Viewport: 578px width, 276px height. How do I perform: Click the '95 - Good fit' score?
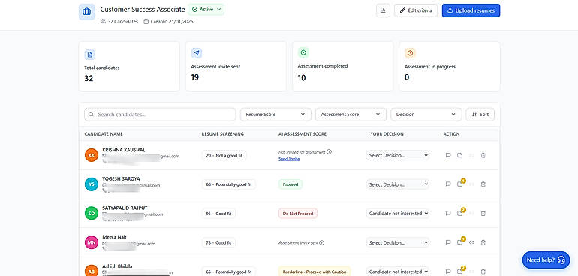(x=218, y=213)
